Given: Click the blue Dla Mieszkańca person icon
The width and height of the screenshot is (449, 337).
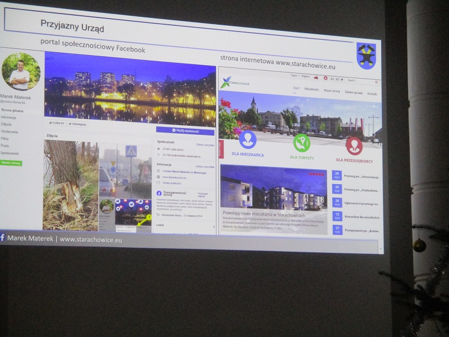Looking at the screenshot, I should pos(247,139).
